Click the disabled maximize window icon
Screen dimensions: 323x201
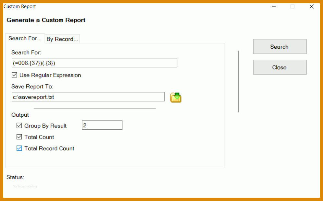coord(292,6)
